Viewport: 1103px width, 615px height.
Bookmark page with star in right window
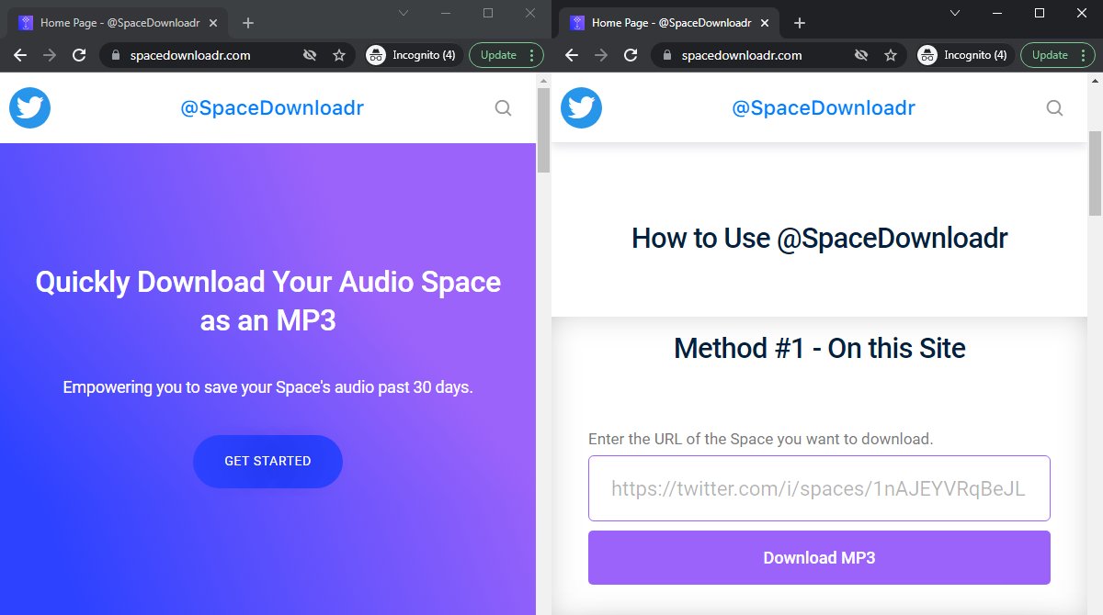pyautogui.click(x=891, y=55)
